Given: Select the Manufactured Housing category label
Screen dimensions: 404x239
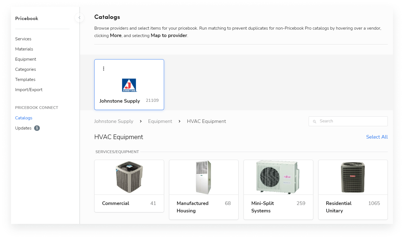Looking at the screenshot, I should point(193,207).
